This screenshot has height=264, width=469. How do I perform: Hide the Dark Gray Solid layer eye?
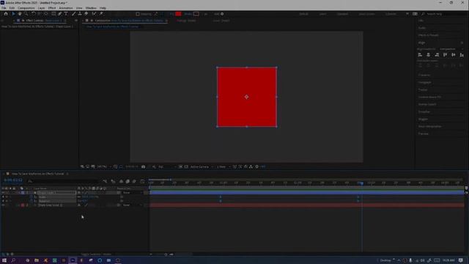point(3,205)
